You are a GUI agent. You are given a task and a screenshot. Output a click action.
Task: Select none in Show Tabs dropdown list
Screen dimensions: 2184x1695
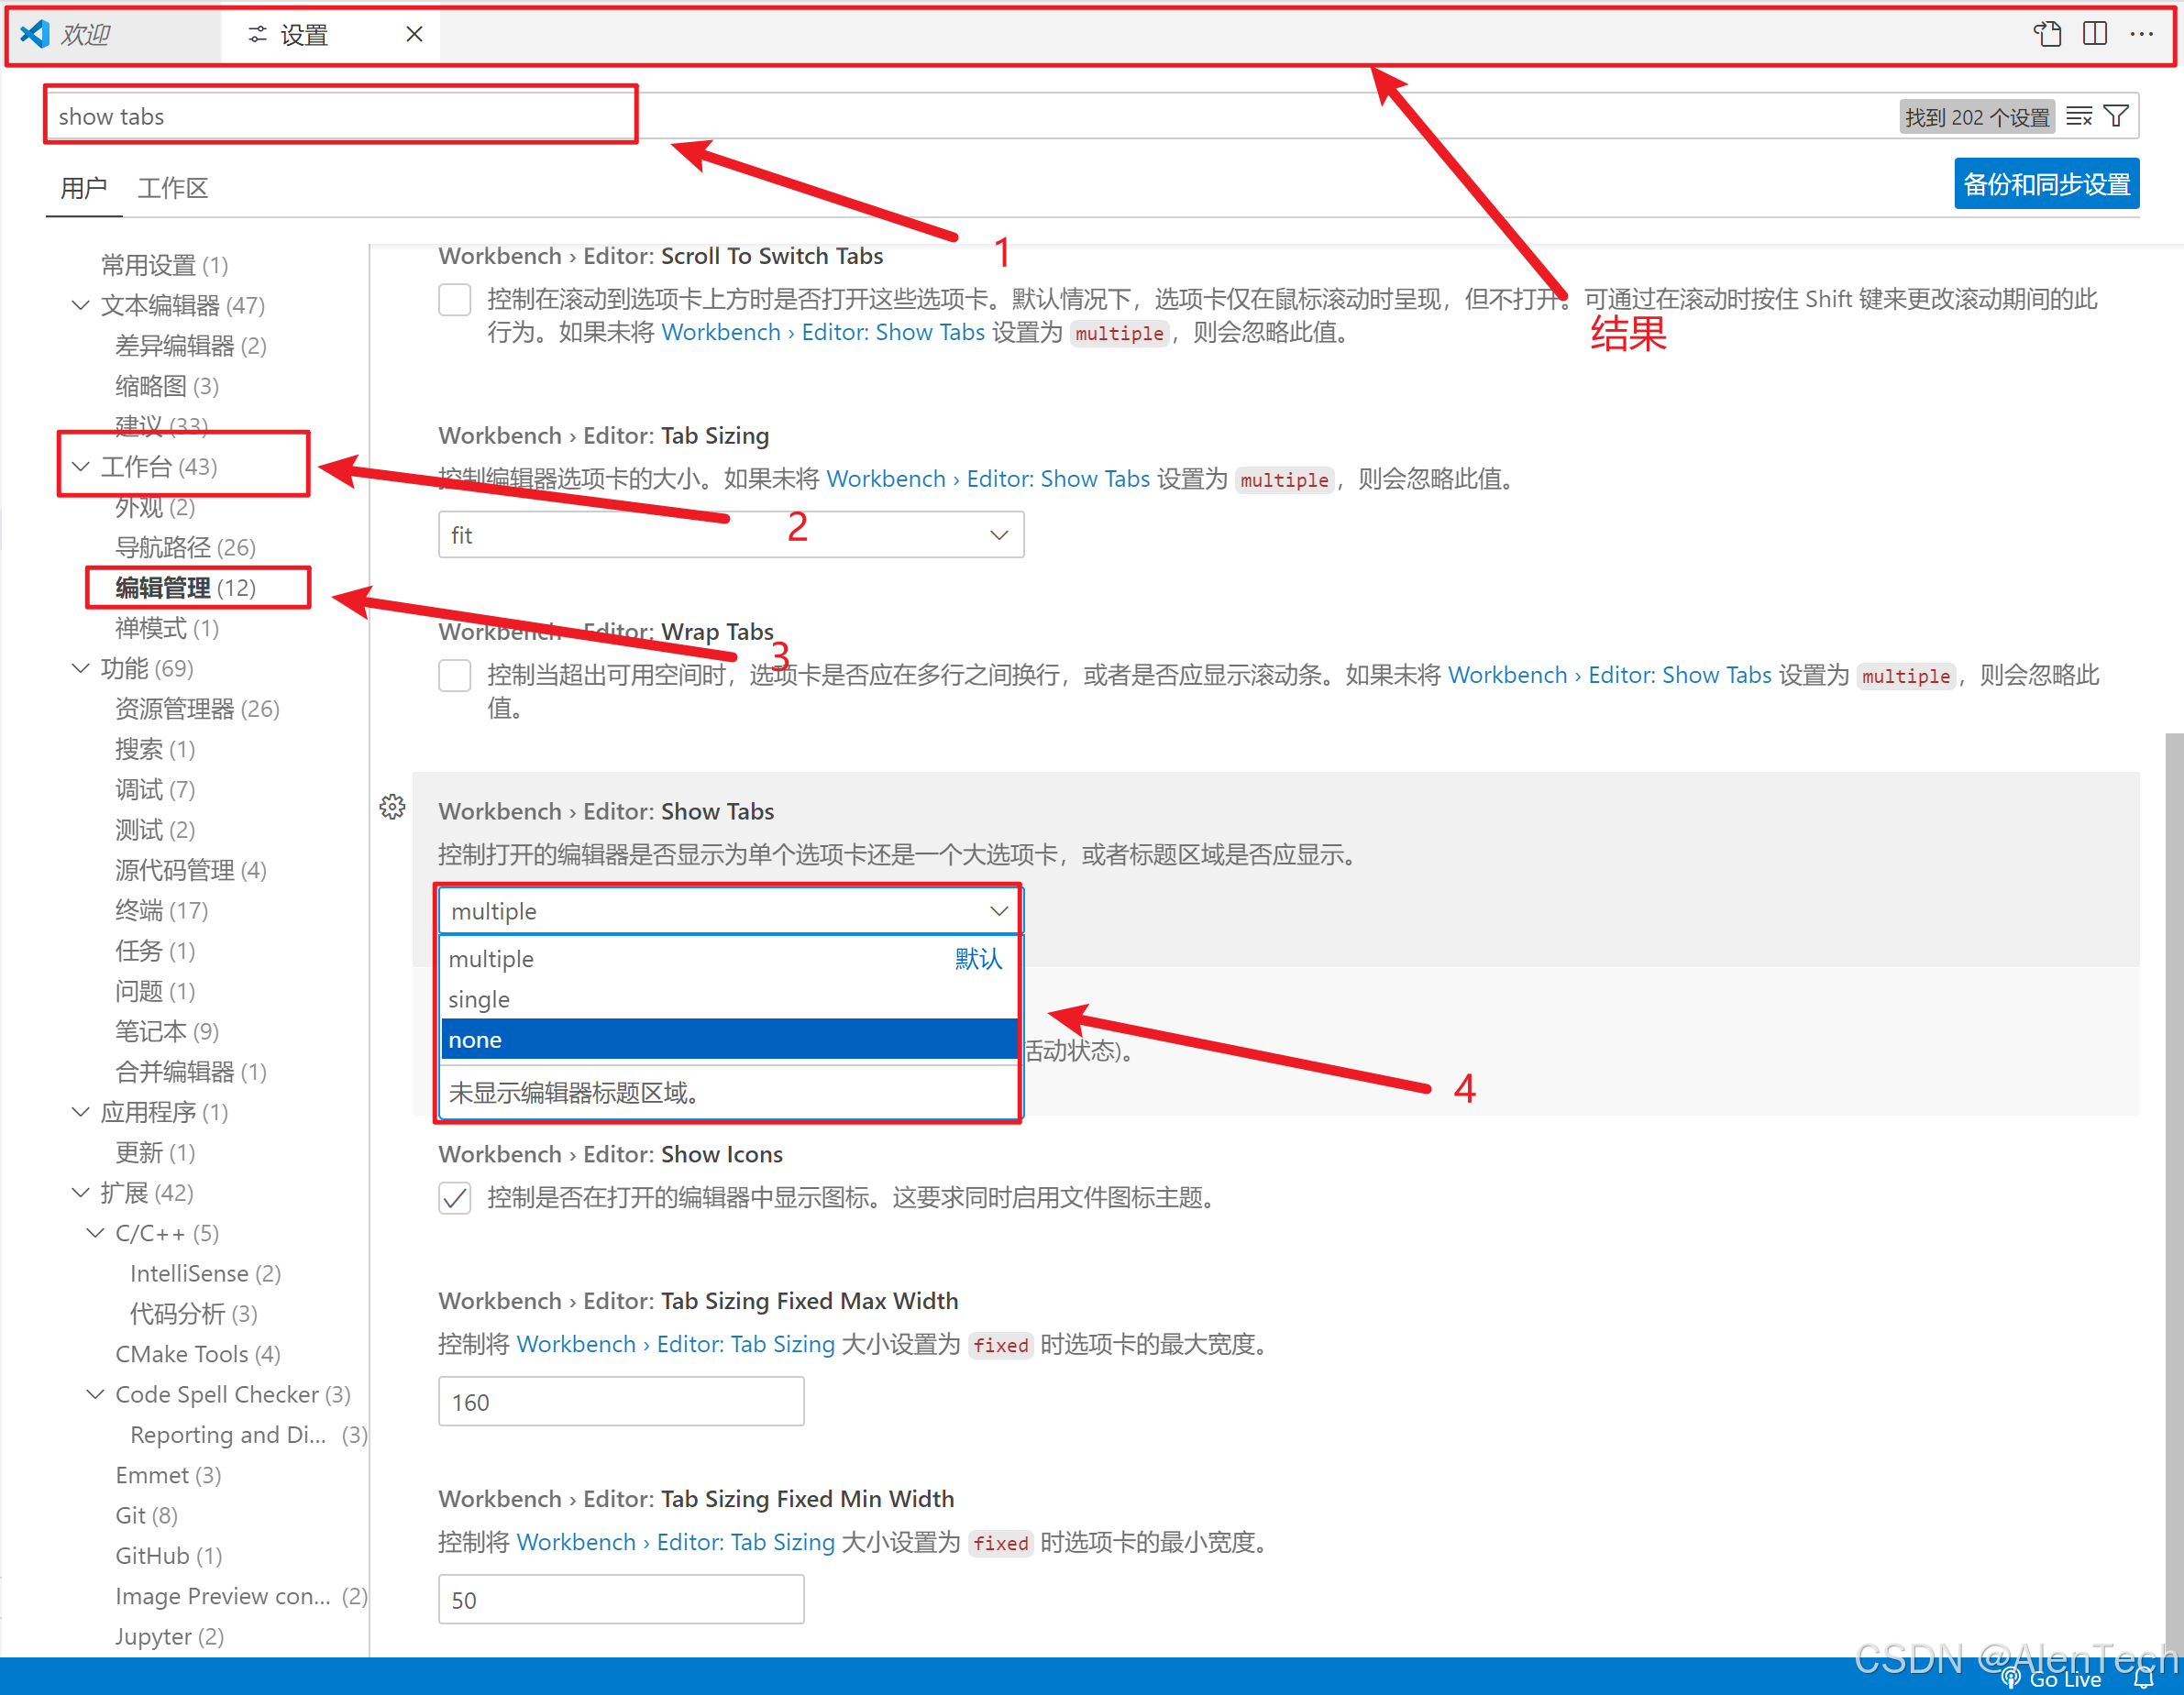[730, 1040]
